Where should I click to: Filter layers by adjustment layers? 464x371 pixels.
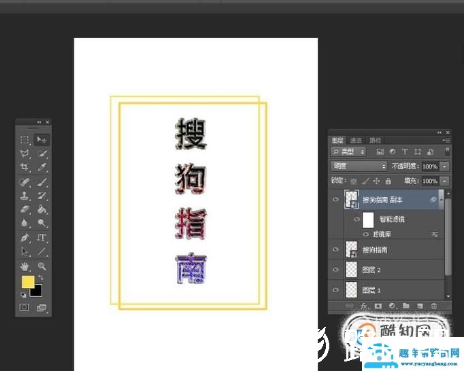click(x=393, y=152)
